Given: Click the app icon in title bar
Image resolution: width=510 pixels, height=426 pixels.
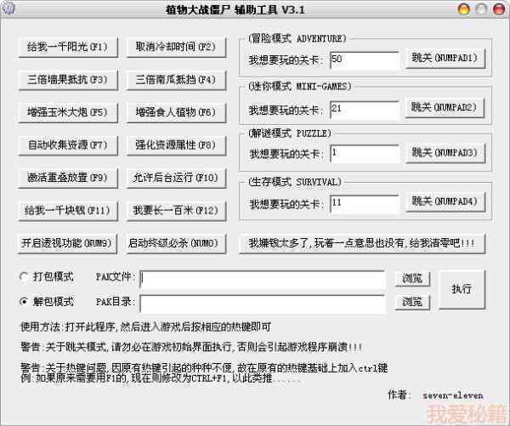Looking at the screenshot, I should (x=8, y=9).
